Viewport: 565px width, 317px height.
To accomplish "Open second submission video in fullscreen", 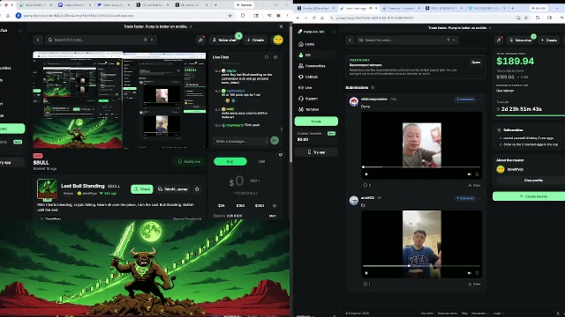I will point(477,273).
